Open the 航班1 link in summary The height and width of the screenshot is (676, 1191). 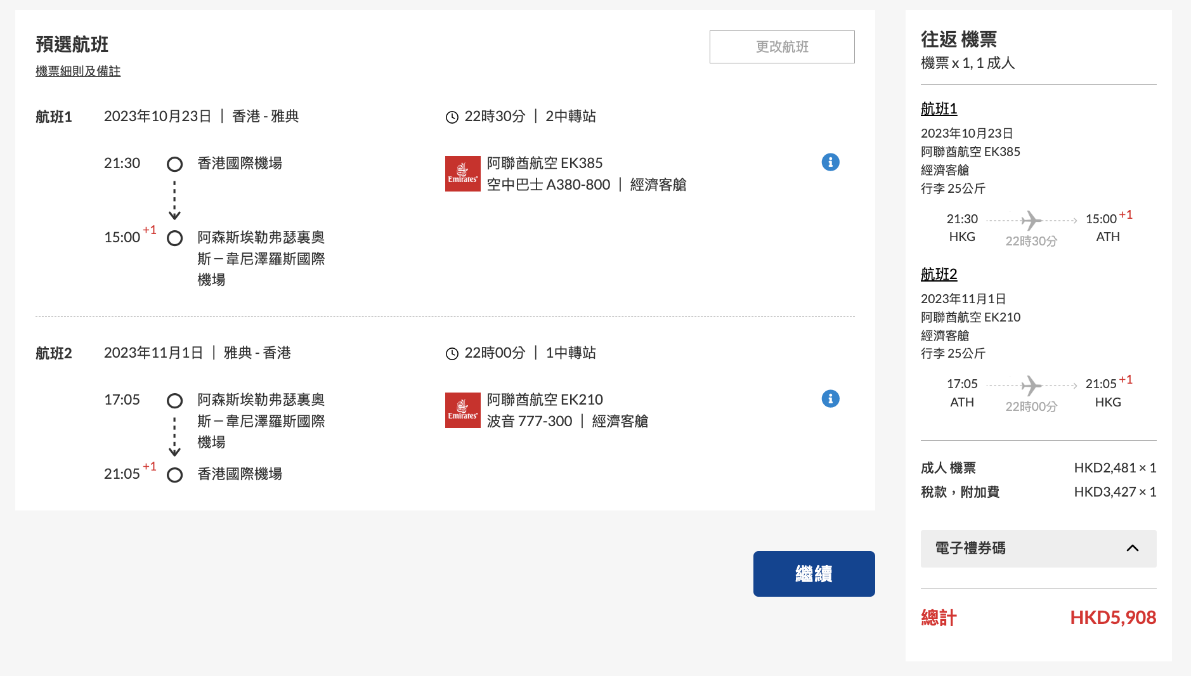939,109
